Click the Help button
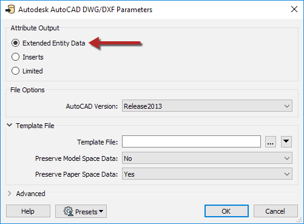The image size is (304, 224). pos(28,211)
